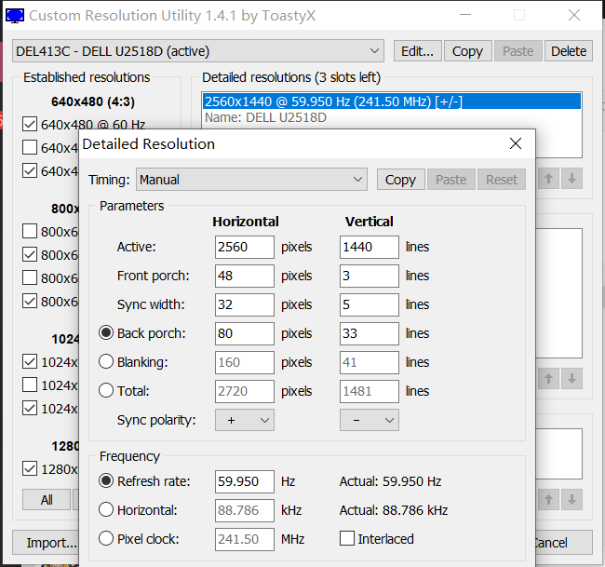Click the middle section's move down arrow
Viewport: 605px width, 567px height.
pos(571,379)
